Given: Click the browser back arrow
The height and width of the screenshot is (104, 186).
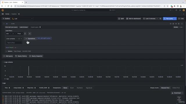Looking at the screenshot, I should point(2,6).
